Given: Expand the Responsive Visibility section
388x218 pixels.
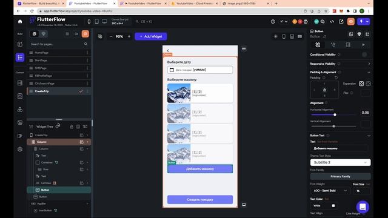Looking at the screenshot, I should click(369, 64).
